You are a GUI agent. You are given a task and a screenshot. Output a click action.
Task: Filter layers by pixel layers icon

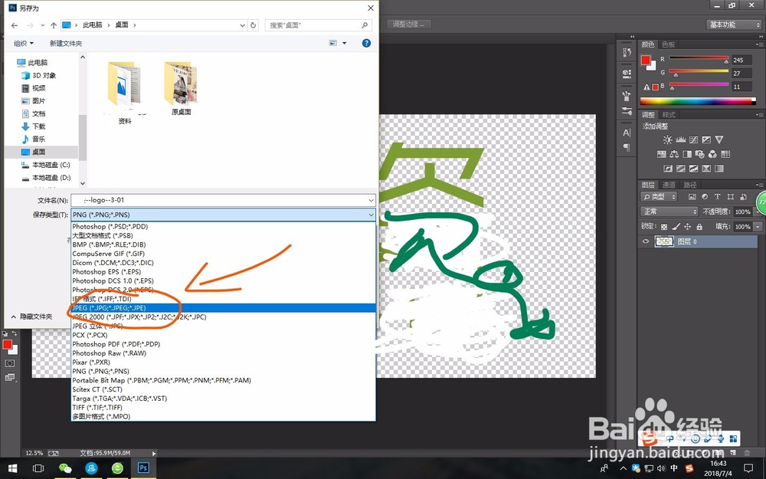coord(692,196)
